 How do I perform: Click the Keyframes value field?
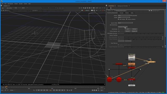click(121, 29)
